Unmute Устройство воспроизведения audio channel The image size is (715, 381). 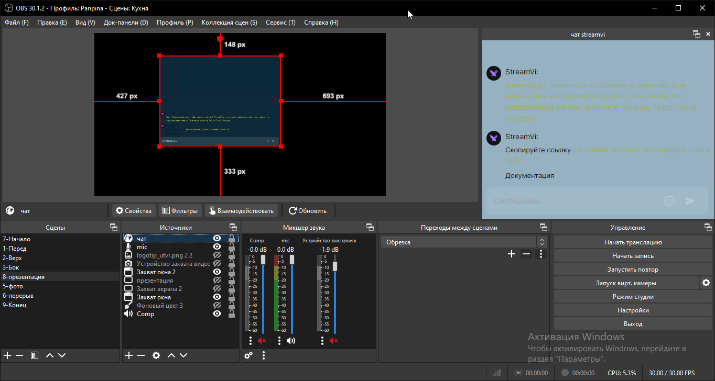334,341
